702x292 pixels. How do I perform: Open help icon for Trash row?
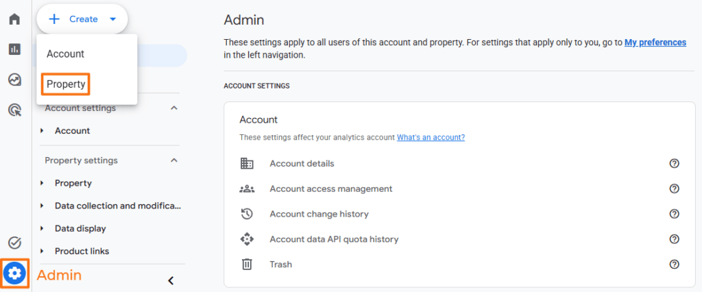[675, 264]
